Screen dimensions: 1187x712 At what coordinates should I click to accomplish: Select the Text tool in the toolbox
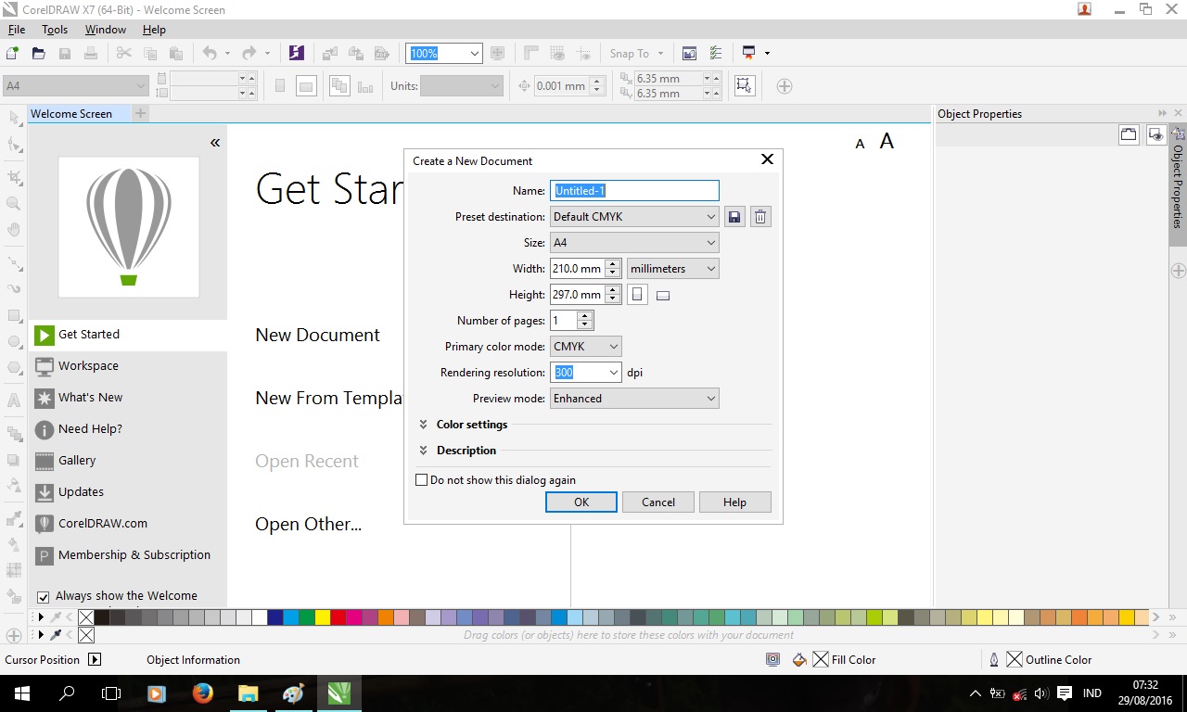(x=14, y=400)
